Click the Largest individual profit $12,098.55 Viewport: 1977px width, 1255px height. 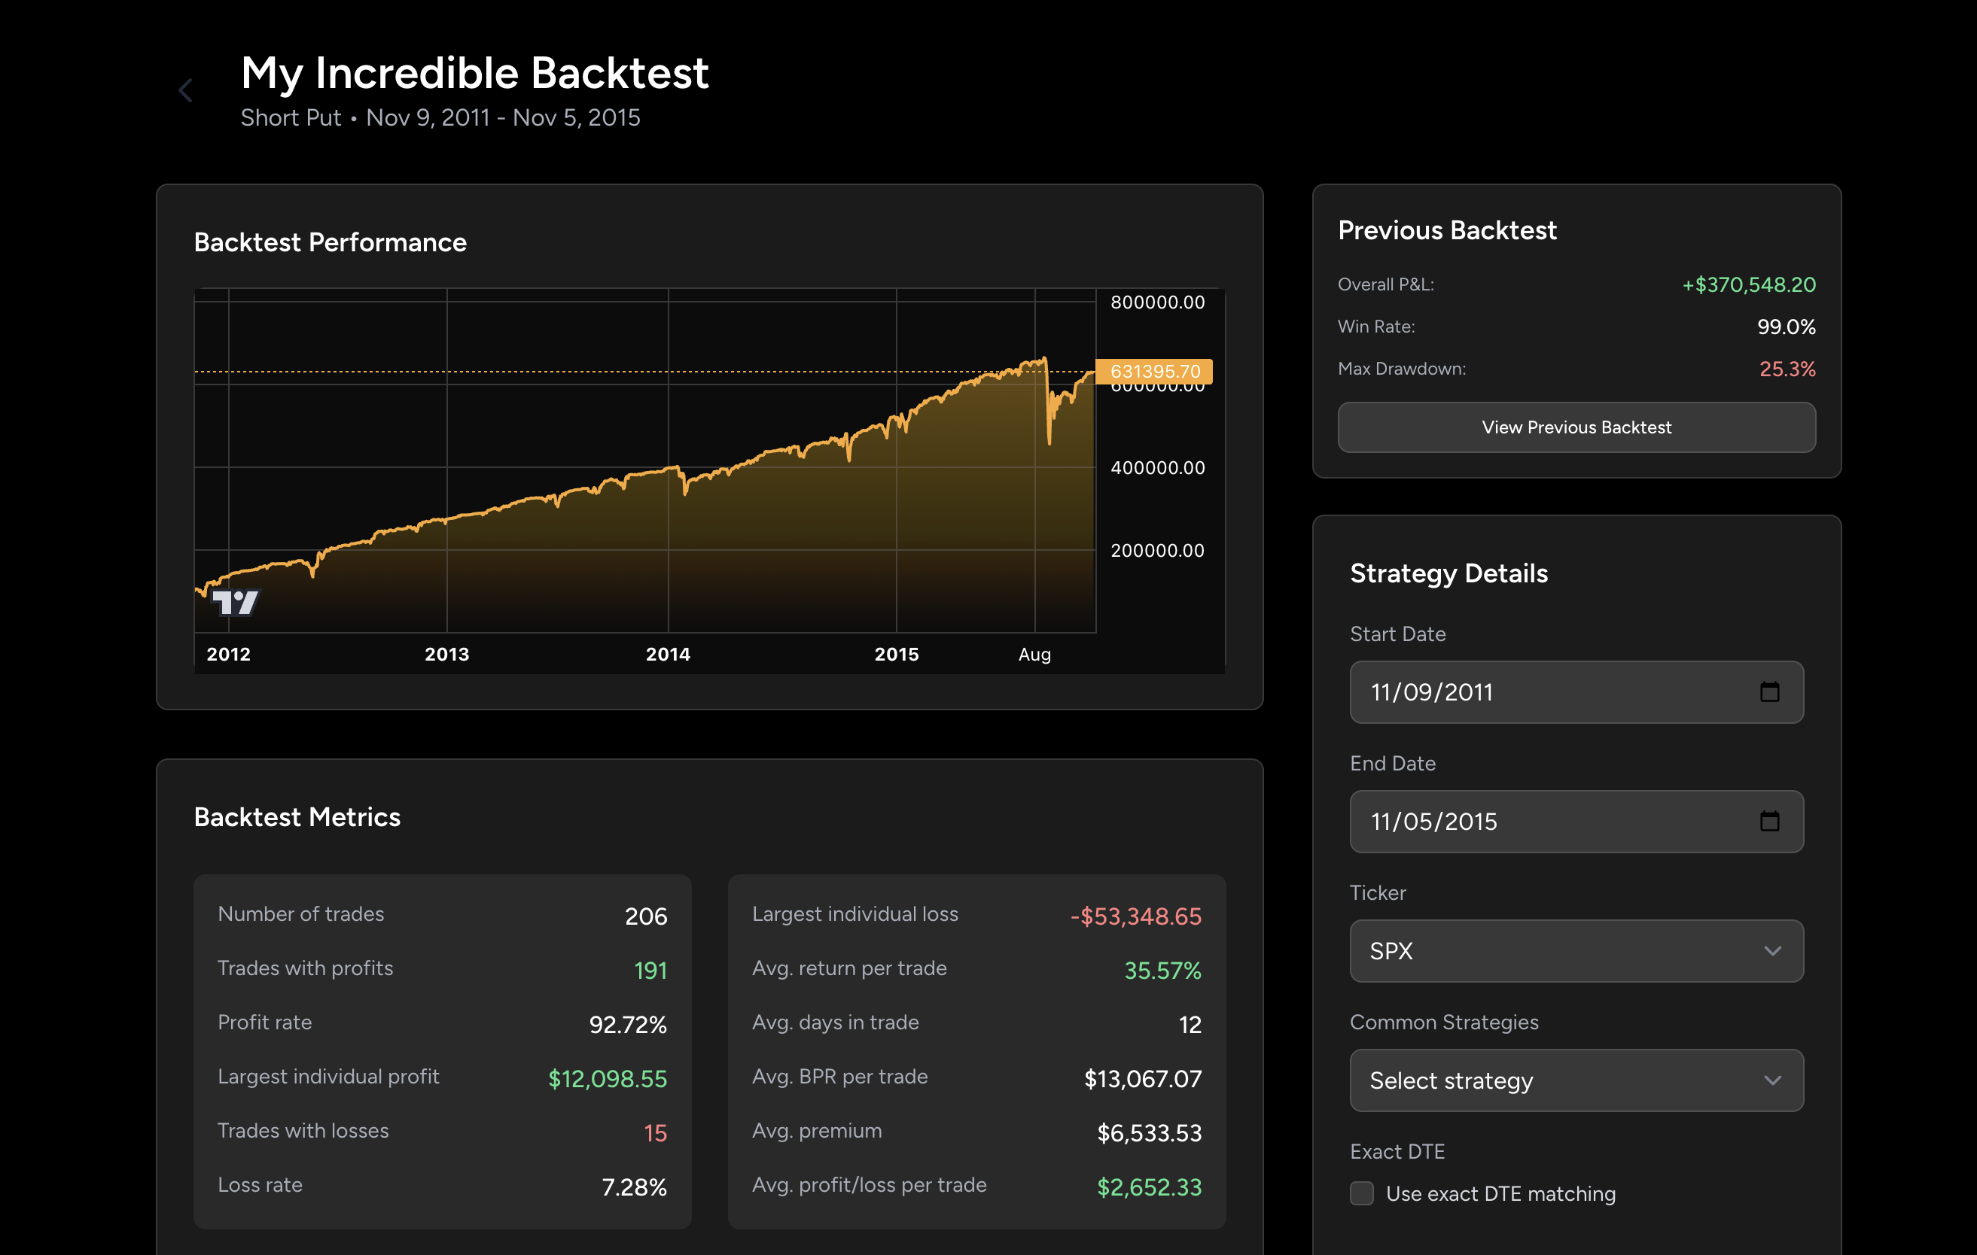pyautogui.click(x=608, y=1078)
